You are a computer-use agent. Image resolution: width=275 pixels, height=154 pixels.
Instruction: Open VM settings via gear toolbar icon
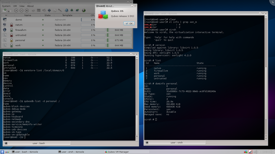click(33, 11)
